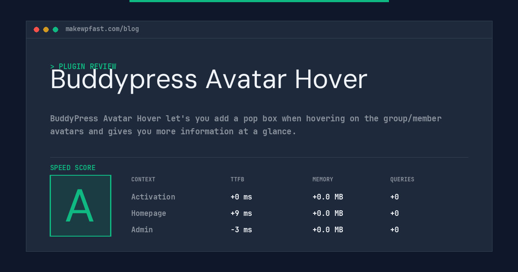Click Admin queries value +0
Viewport: 518px width, 272px height.
[395, 230]
